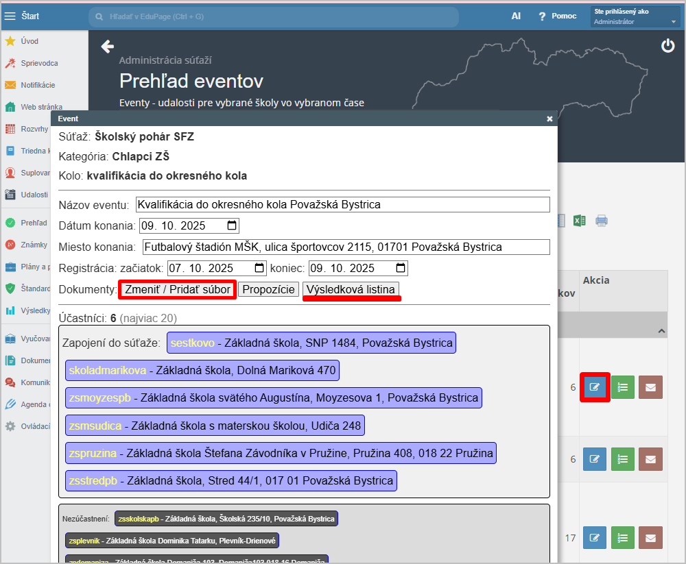
Task: Click the green list icon in first row
Action: (x=622, y=387)
